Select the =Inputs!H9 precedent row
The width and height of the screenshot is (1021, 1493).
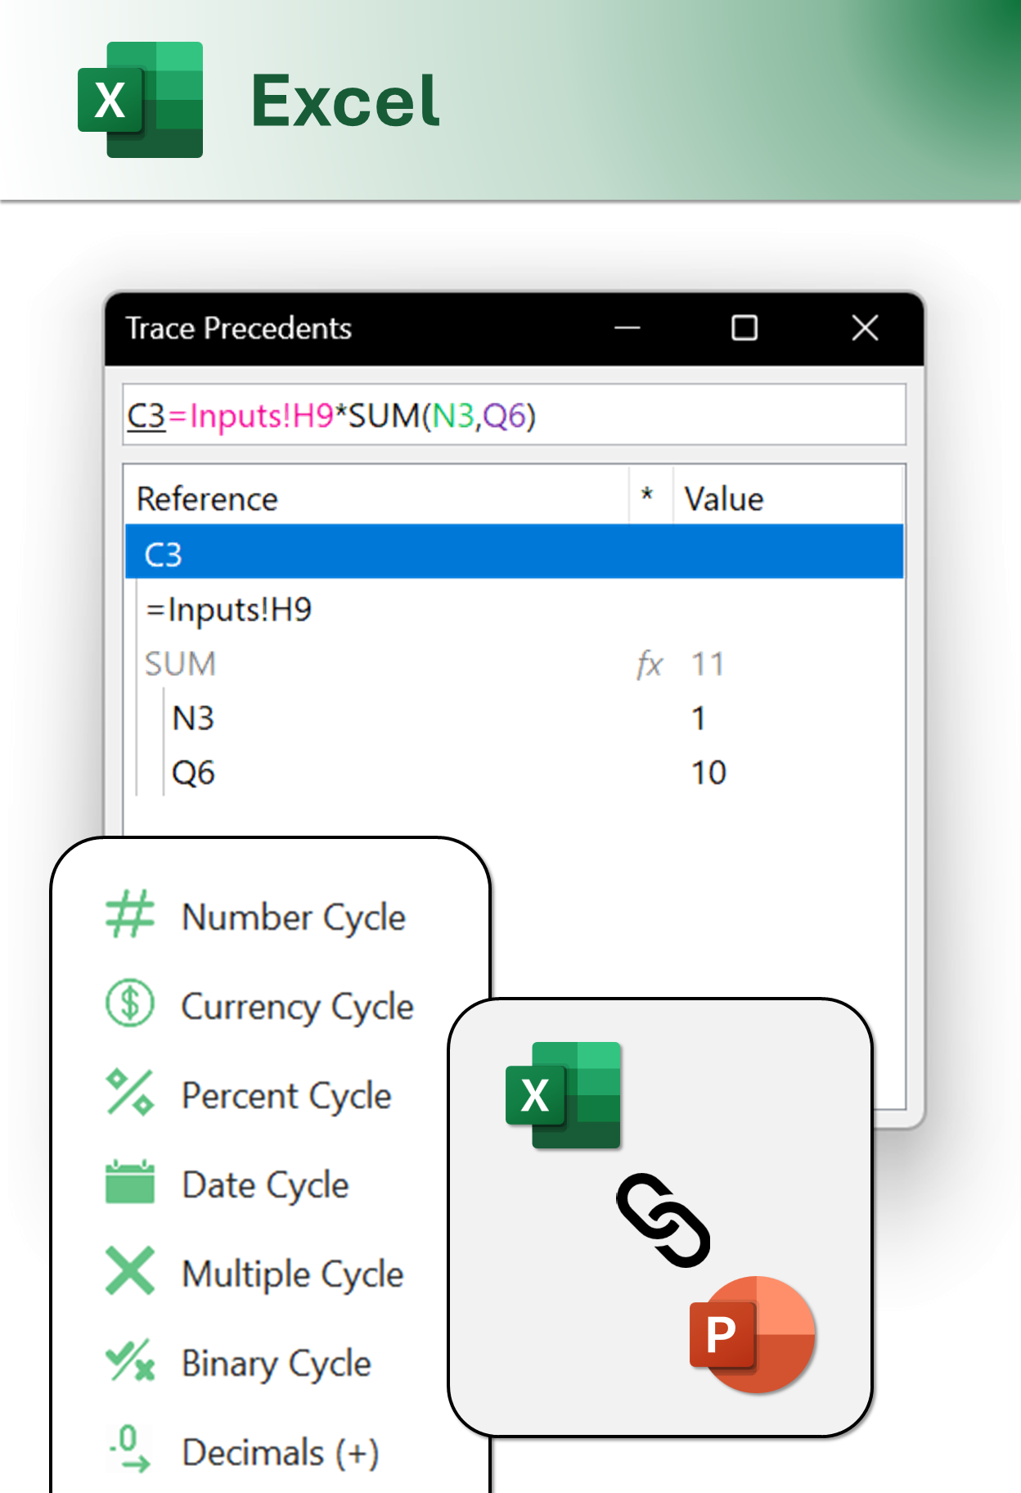tap(515, 609)
